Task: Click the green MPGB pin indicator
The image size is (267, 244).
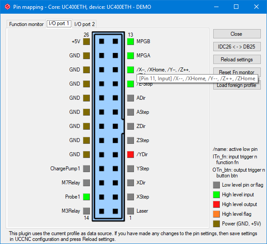Action: (x=130, y=41)
